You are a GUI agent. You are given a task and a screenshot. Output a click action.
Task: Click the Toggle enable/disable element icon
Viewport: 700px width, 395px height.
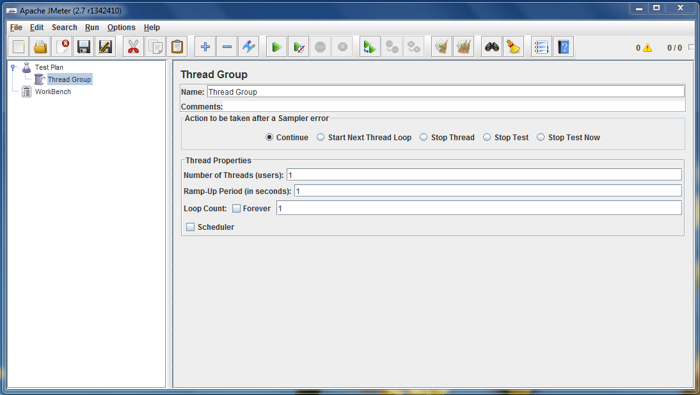click(249, 47)
